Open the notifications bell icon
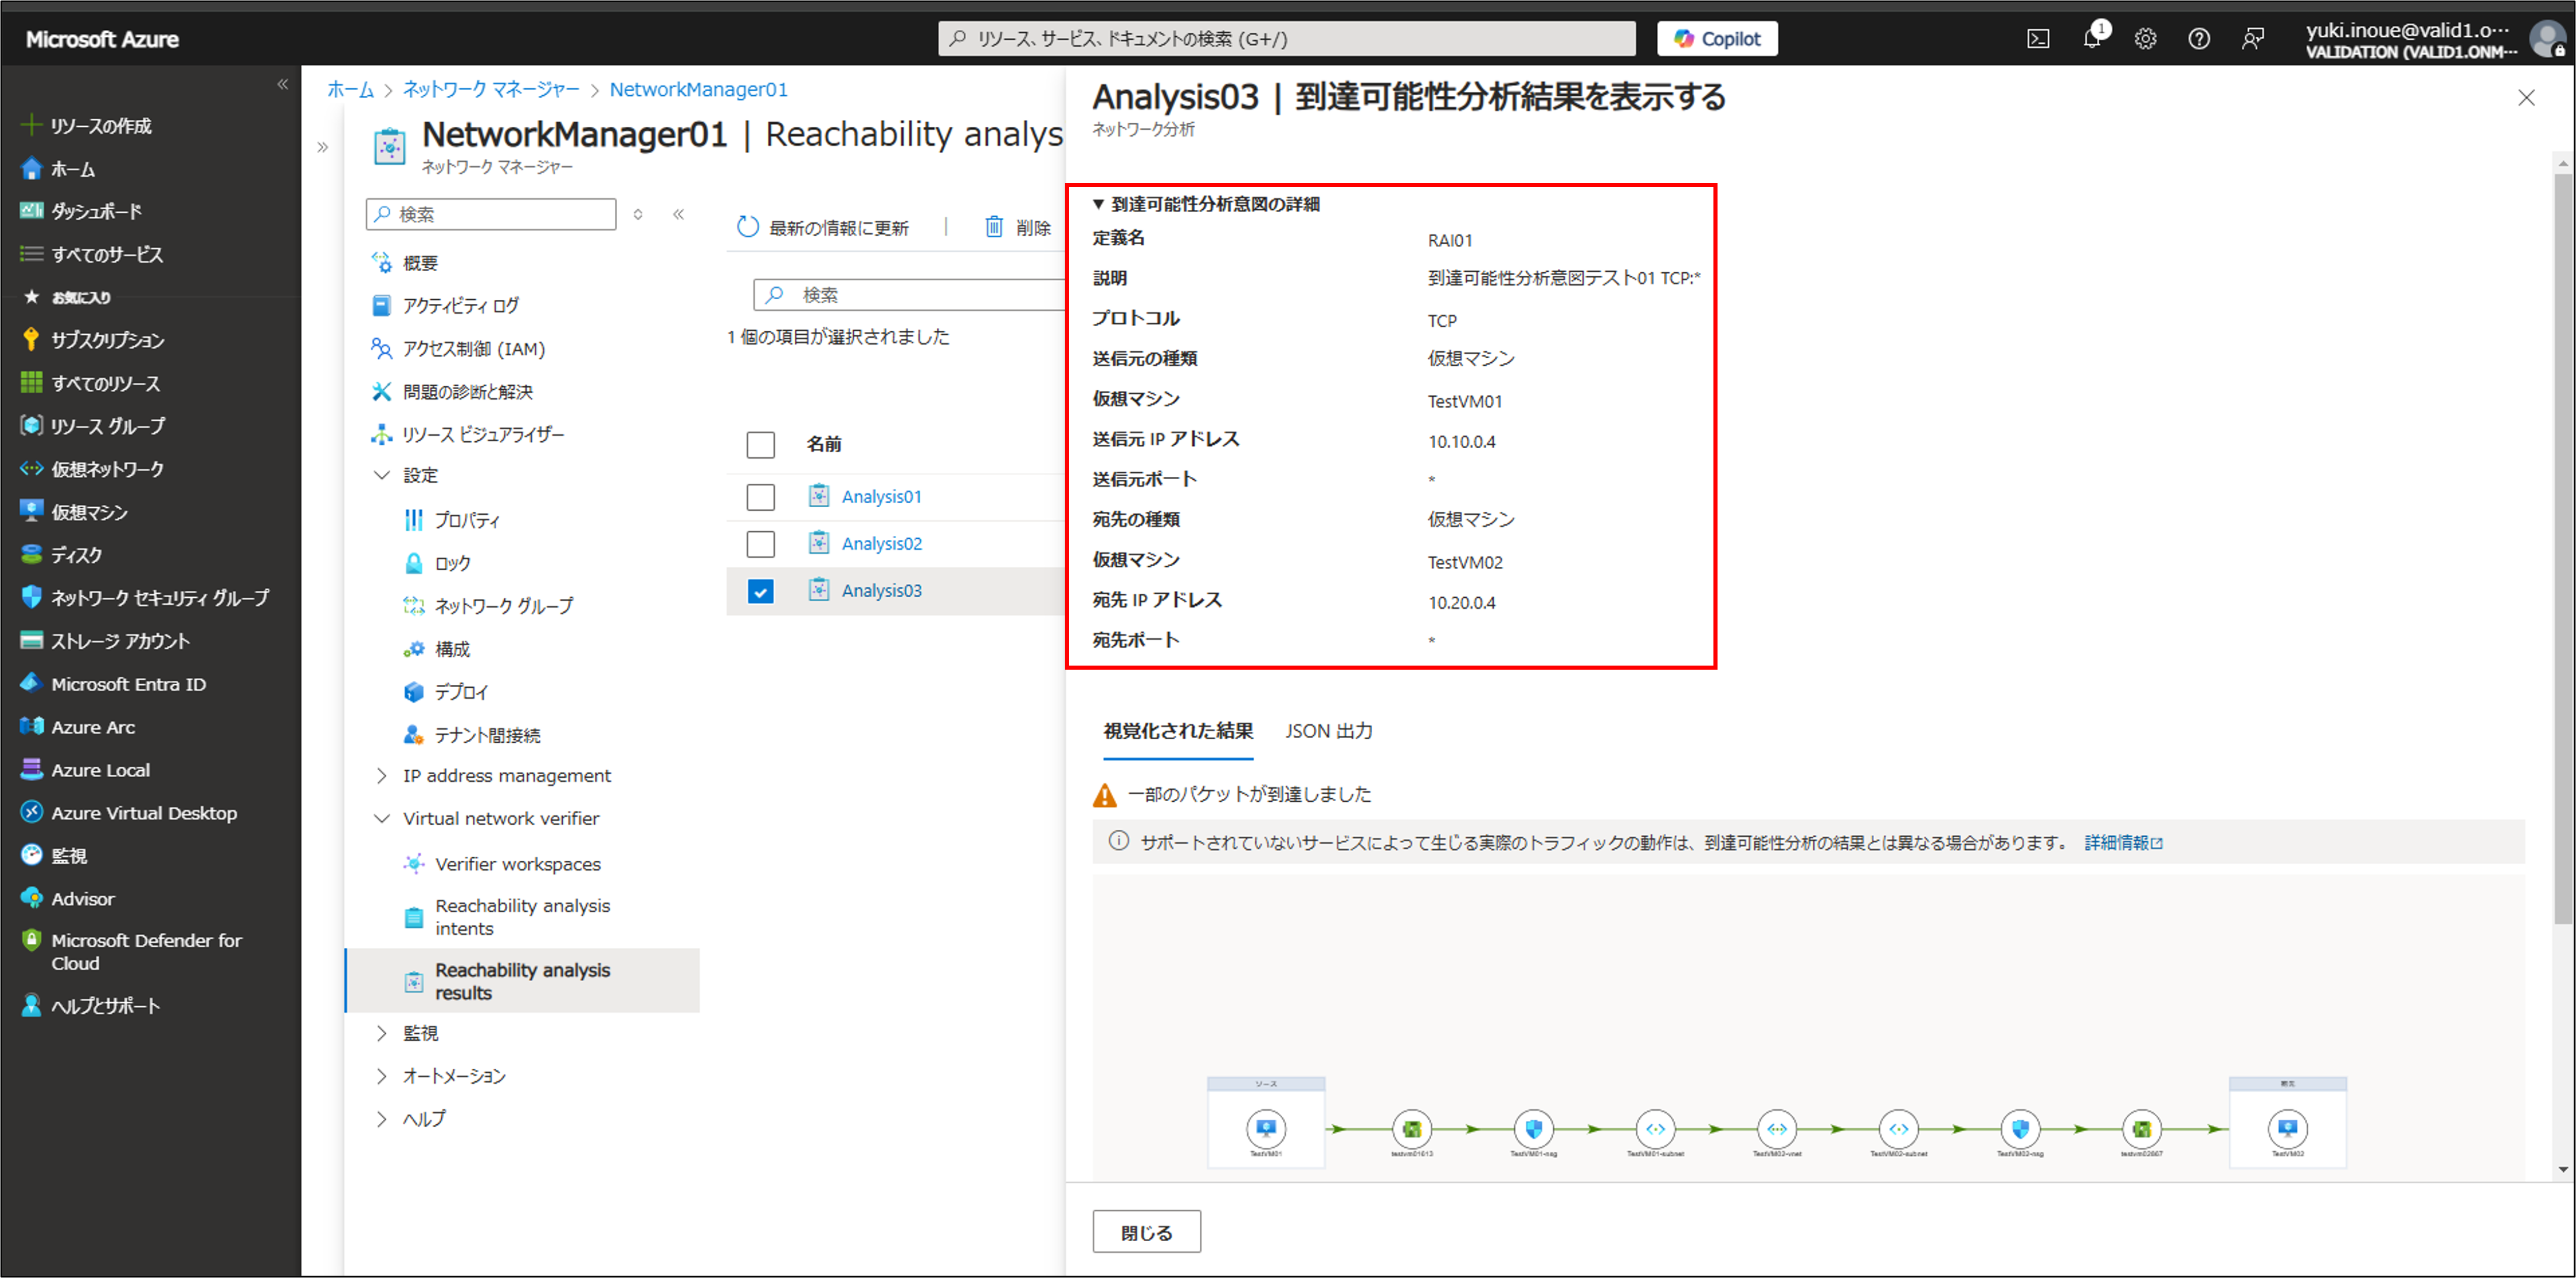Screen dimensions: 2576x1278 tap(2091, 39)
